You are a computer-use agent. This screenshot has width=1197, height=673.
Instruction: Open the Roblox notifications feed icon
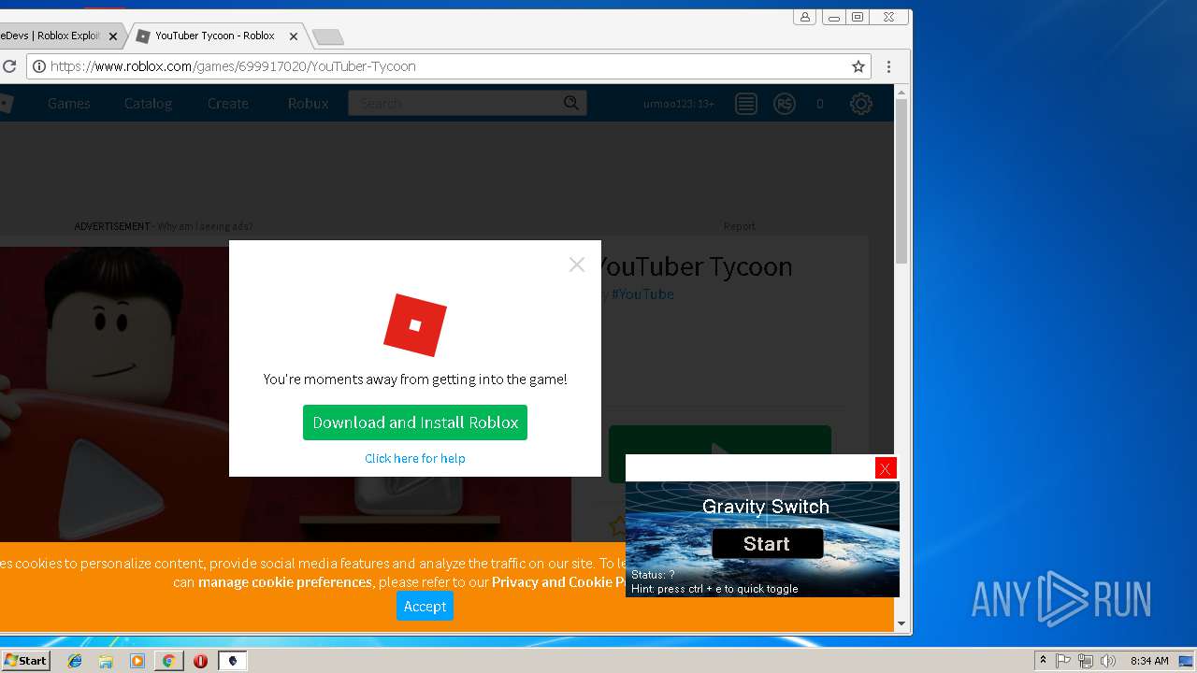(745, 104)
